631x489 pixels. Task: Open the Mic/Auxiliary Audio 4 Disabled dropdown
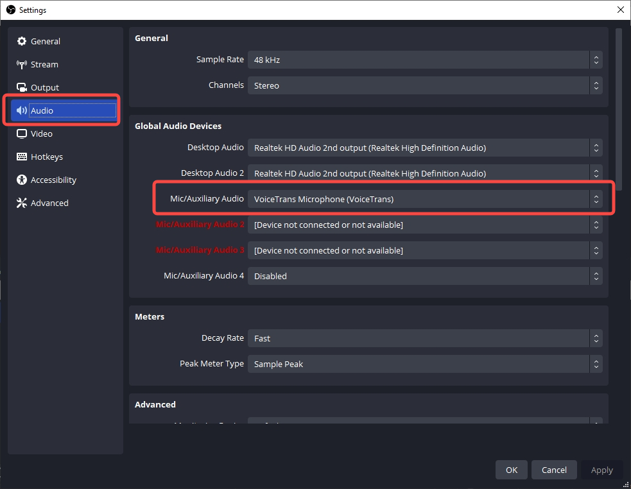pos(425,276)
